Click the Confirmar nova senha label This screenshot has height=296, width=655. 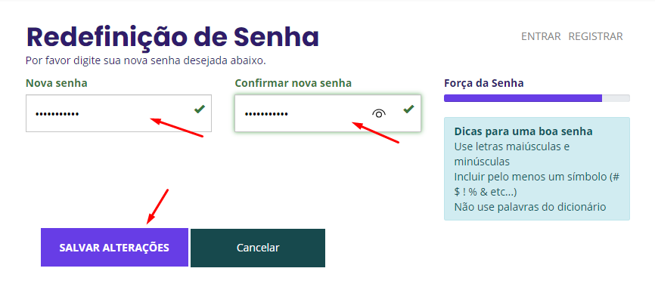[x=293, y=83]
